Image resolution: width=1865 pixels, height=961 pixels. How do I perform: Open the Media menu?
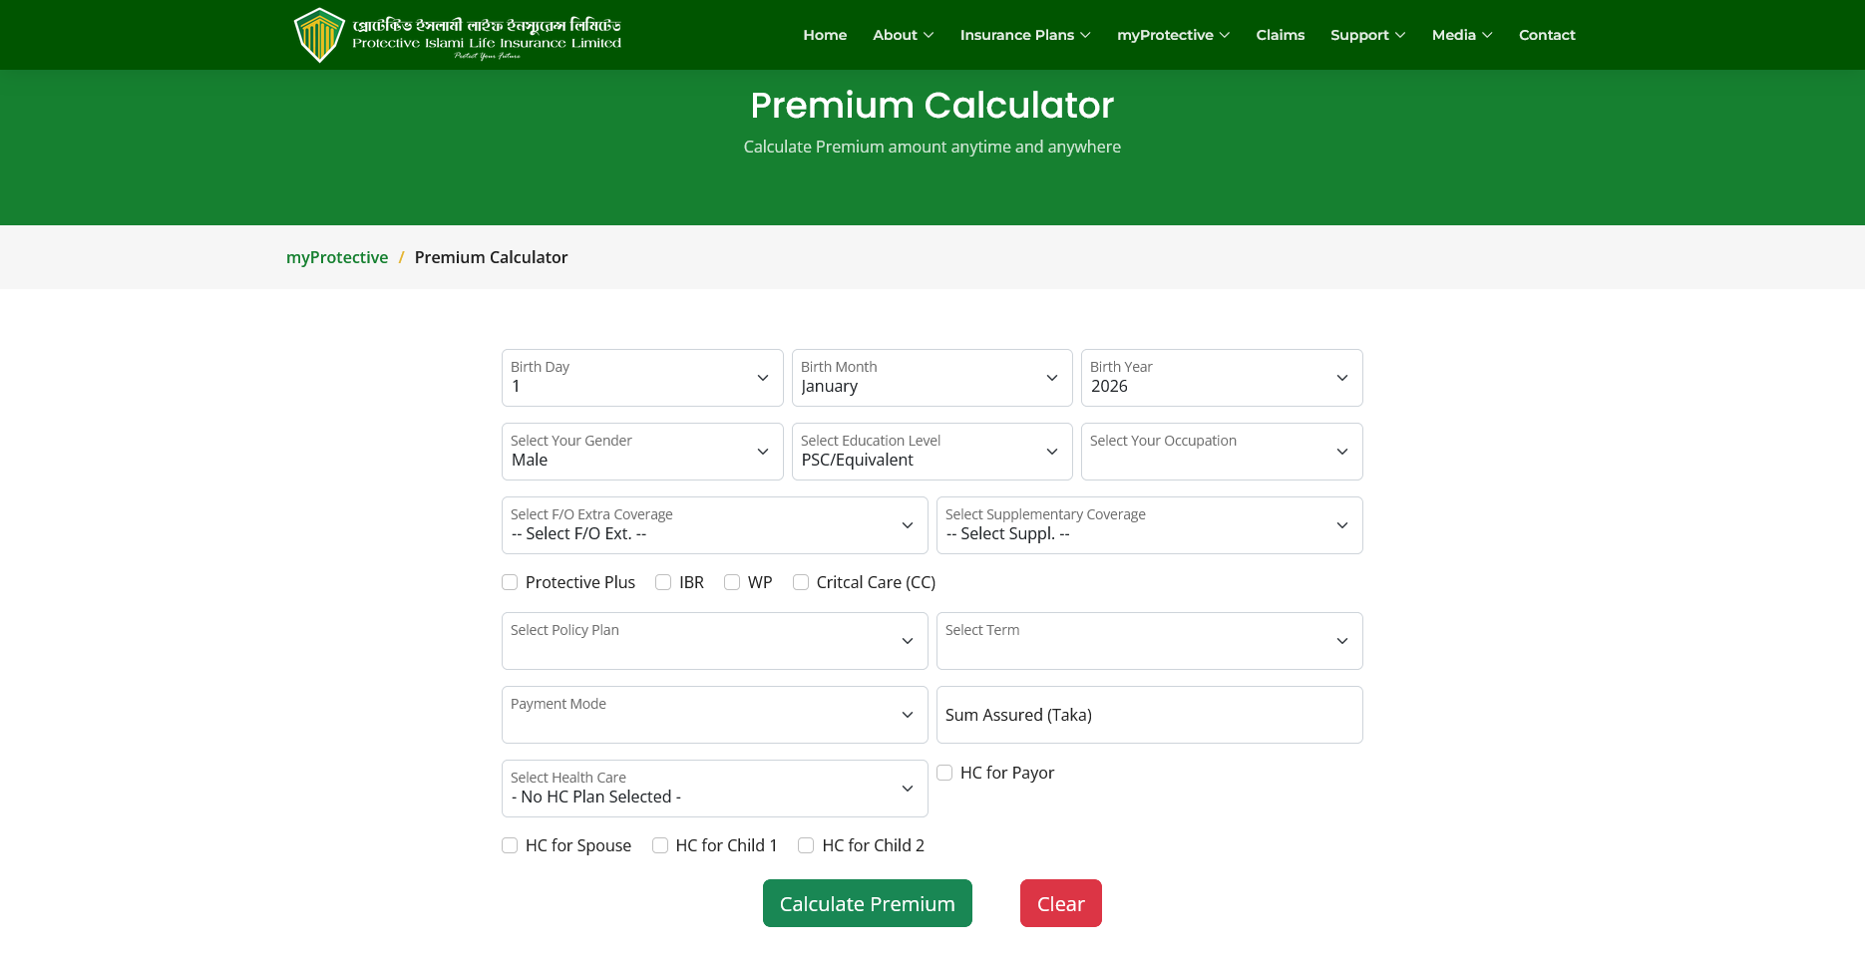(1462, 35)
